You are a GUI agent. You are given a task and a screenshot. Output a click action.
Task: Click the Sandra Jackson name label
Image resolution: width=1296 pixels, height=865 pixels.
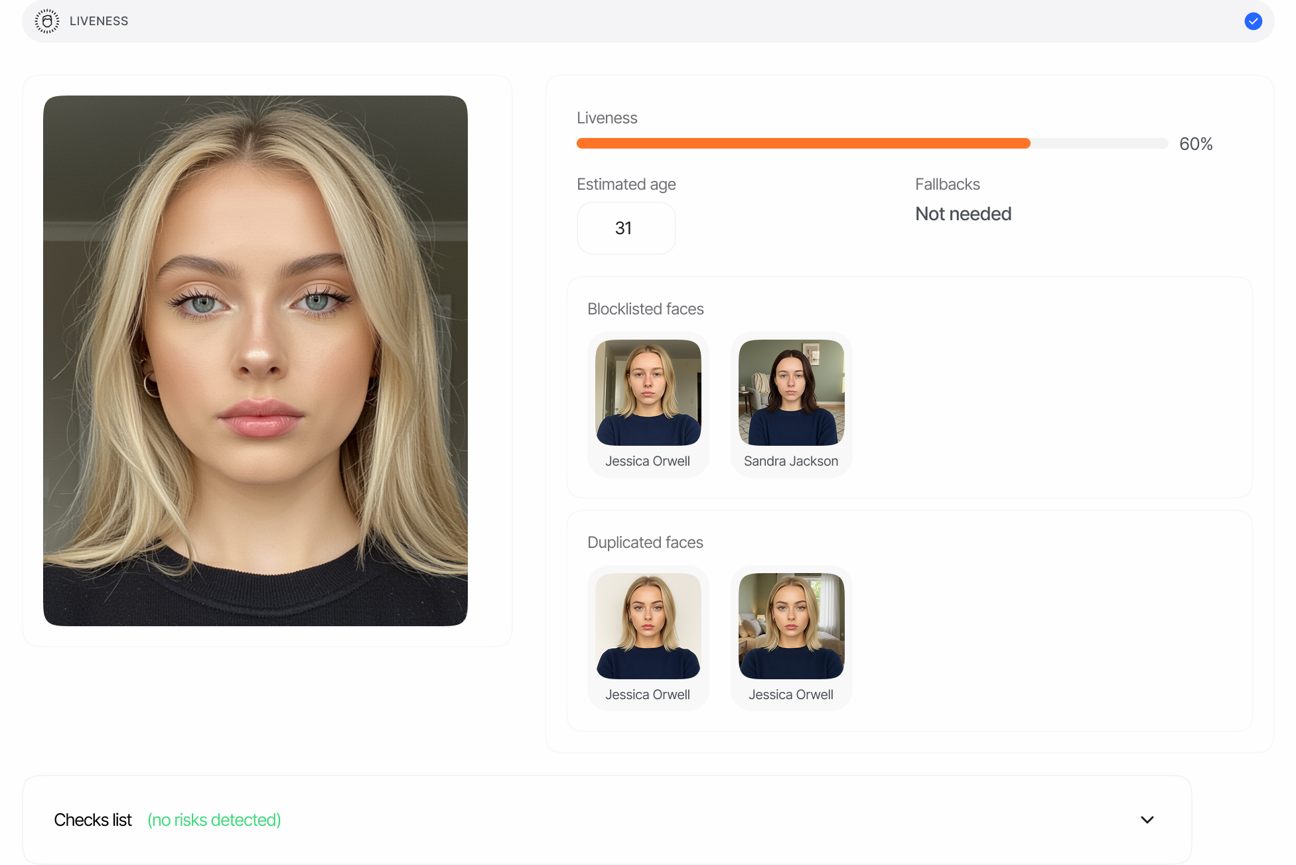pyautogui.click(x=791, y=461)
